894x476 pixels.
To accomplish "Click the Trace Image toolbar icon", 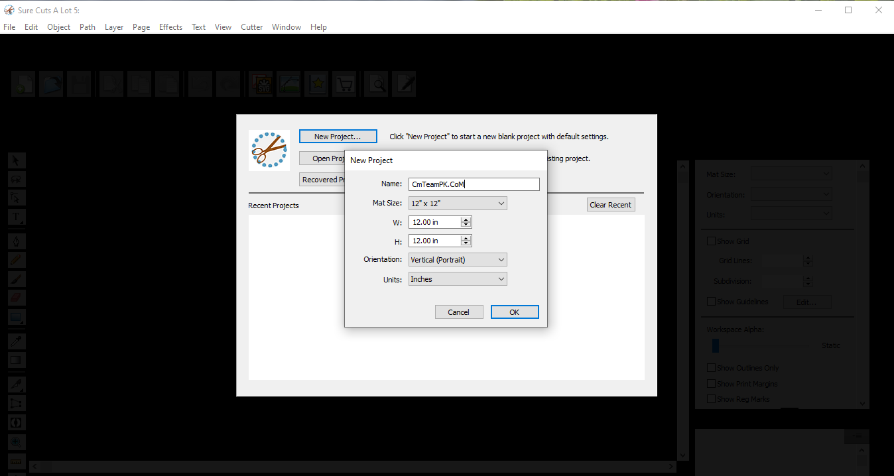I will point(288,84).
